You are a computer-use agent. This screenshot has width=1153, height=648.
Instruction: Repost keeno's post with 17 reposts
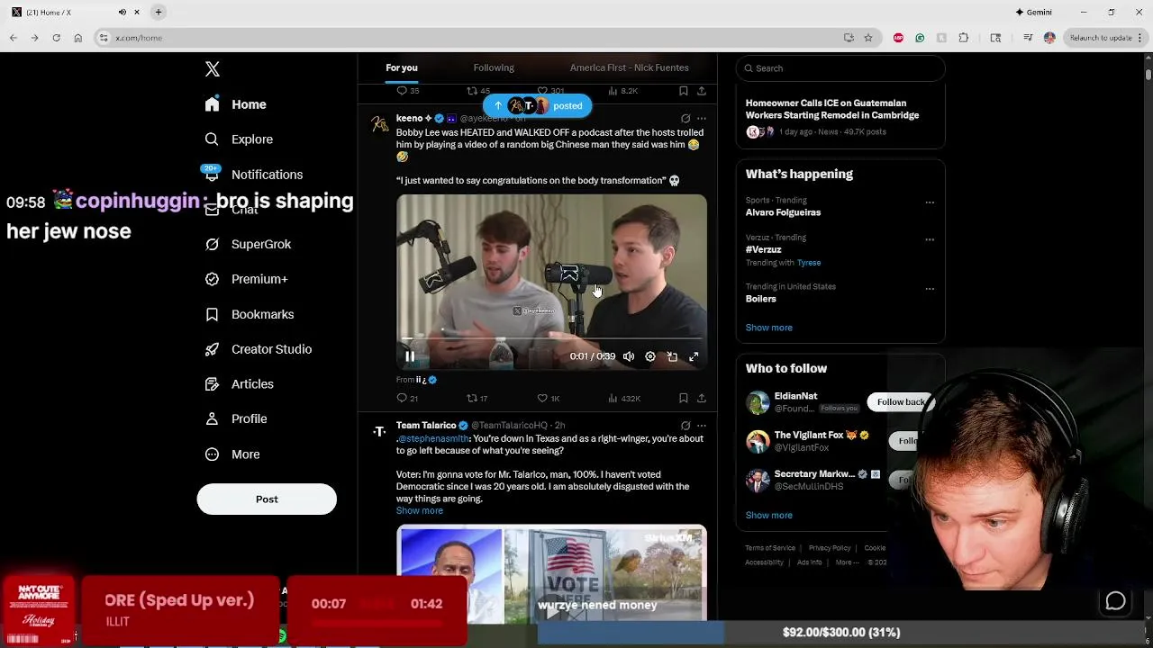477,398
